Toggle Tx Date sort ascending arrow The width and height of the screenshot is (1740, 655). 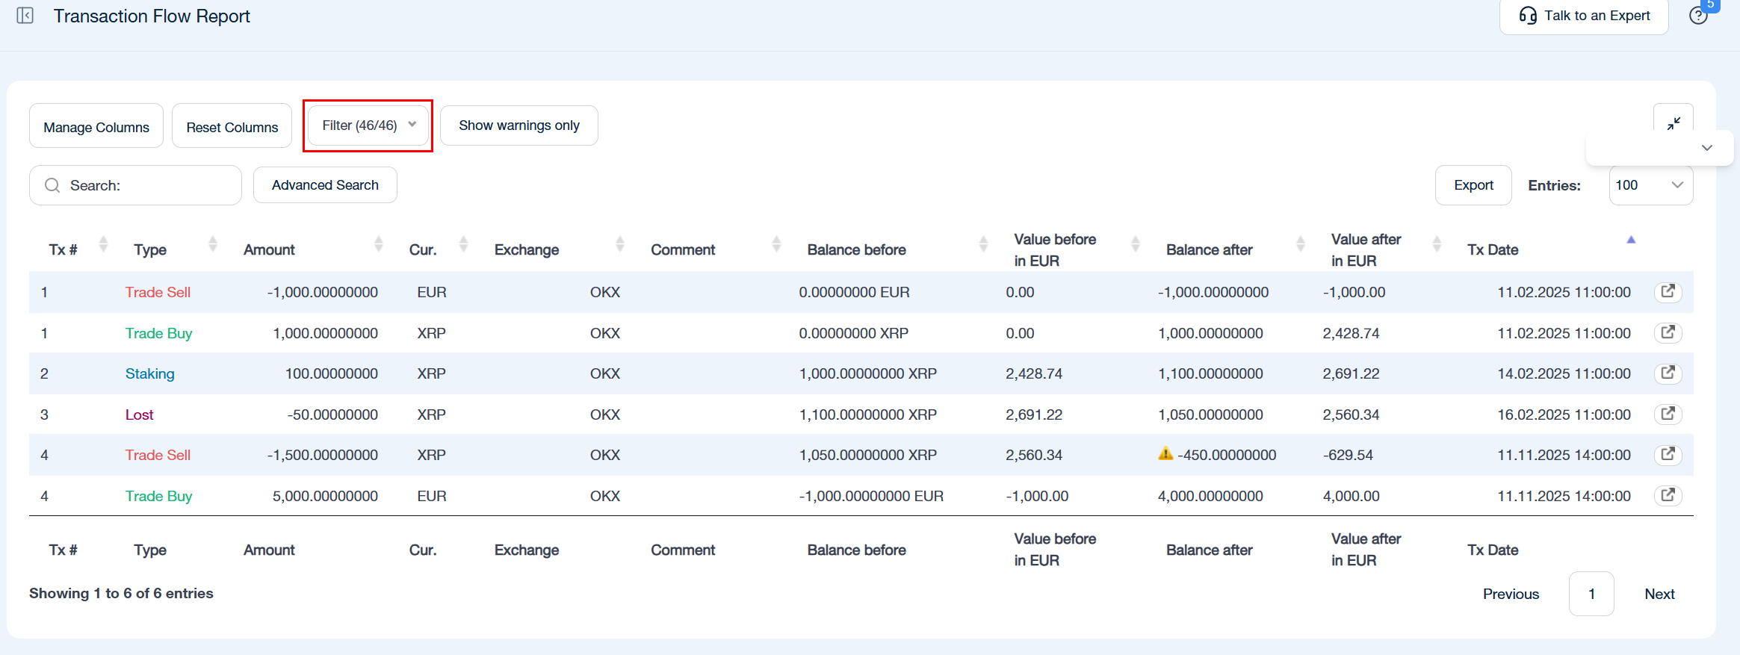tap(1631, 240)
